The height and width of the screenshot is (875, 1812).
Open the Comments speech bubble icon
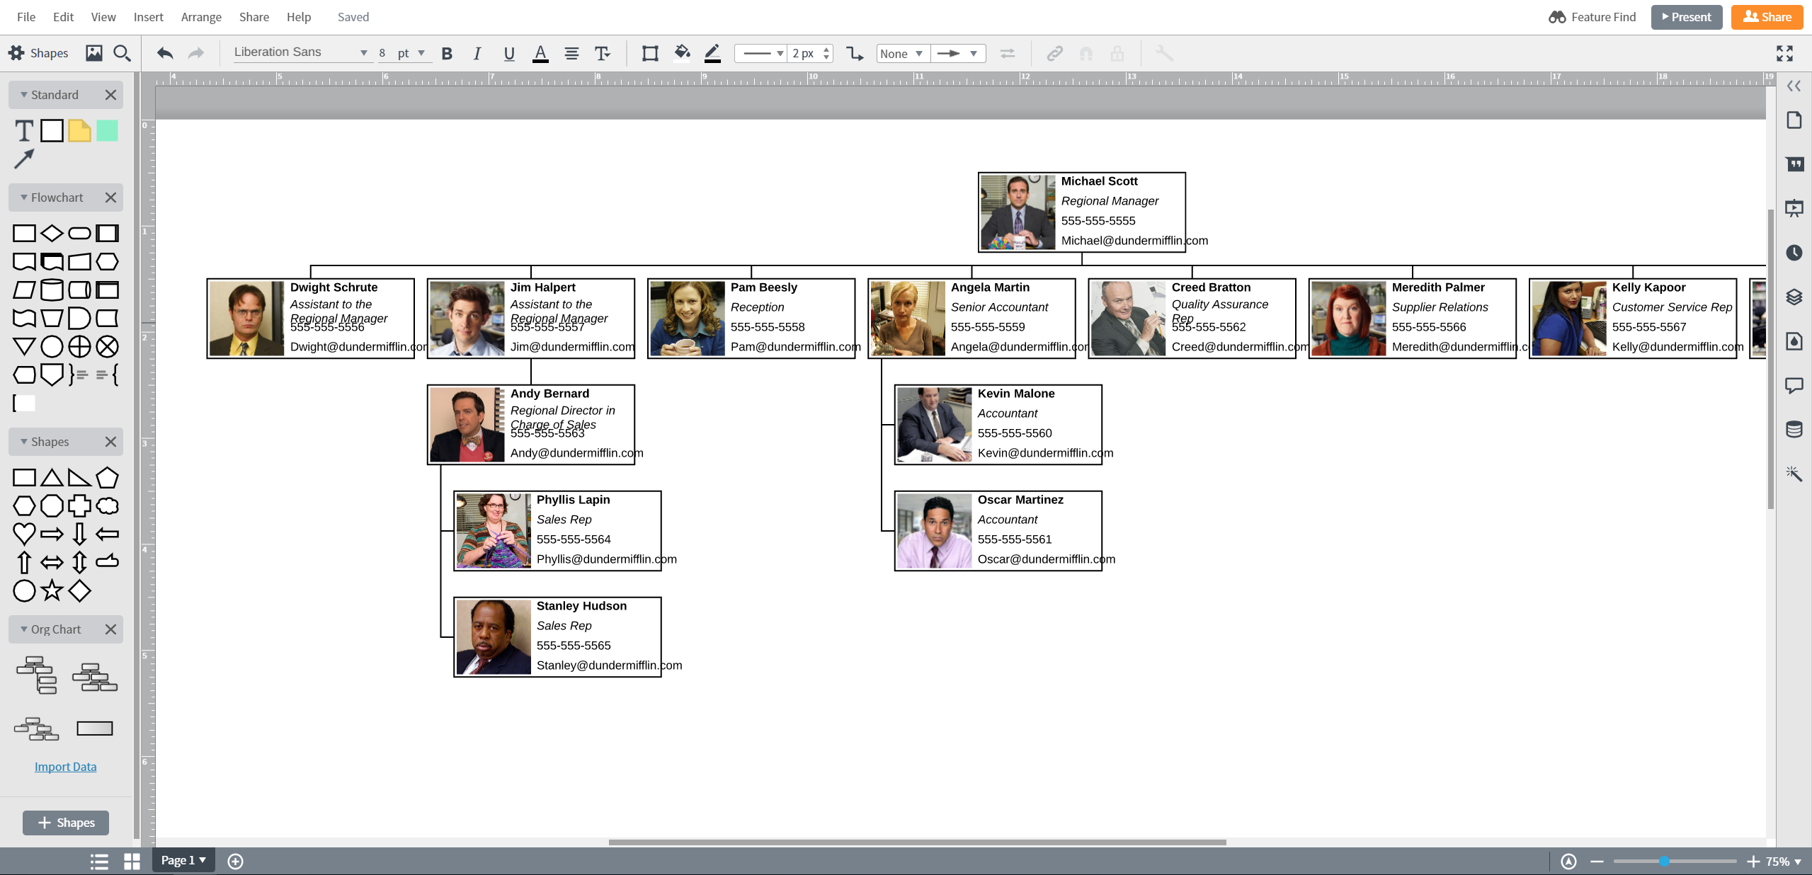click(1794, 385)
